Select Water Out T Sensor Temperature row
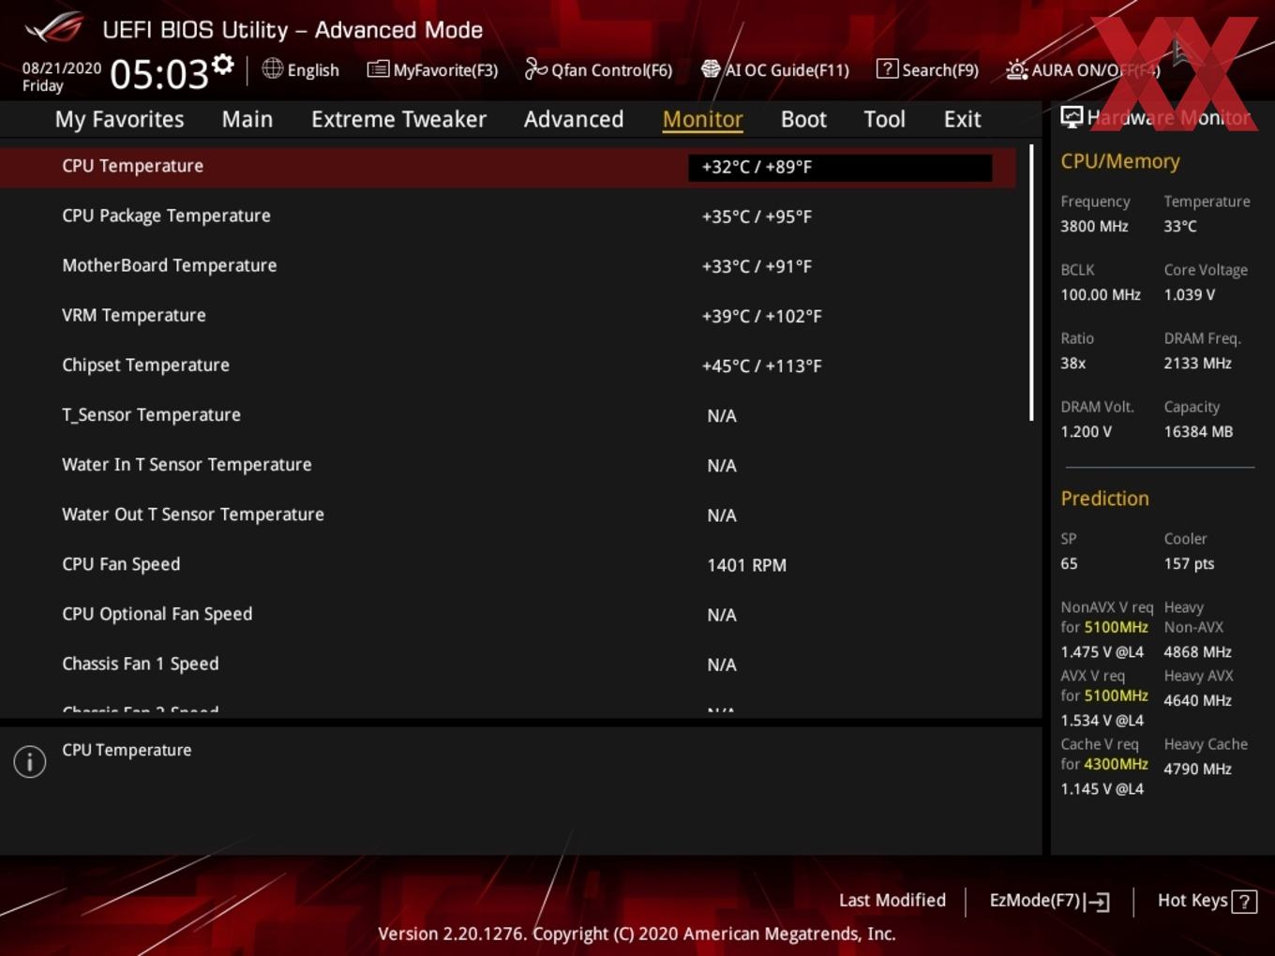This screenshot has width=1275, height=956. pos(508,514)
